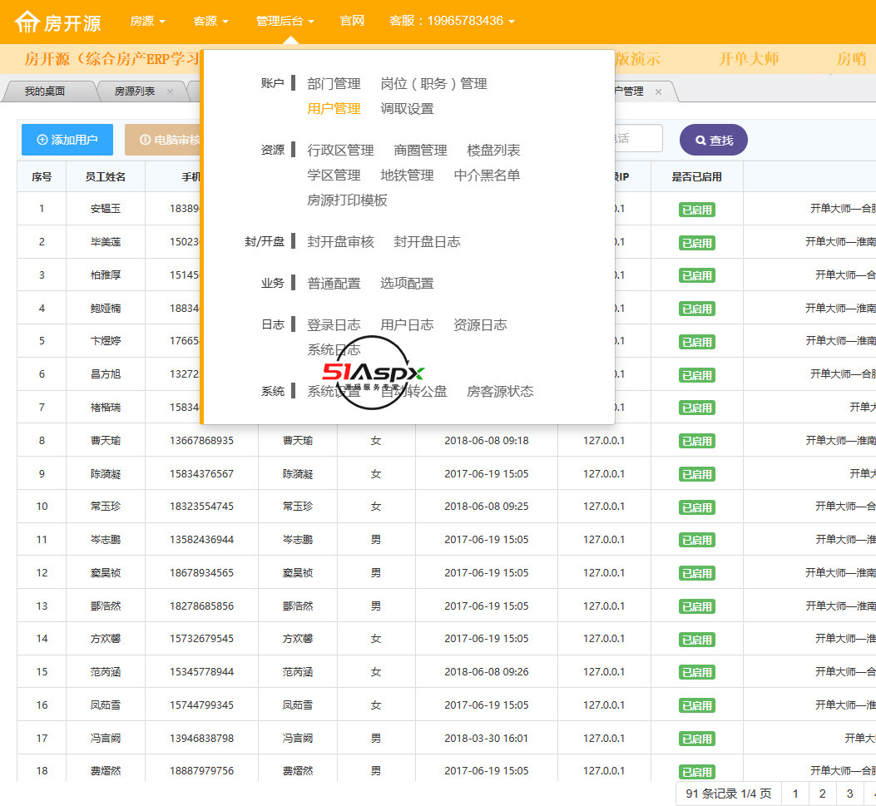
Task: Choose 中介黑名单 from the 资源 section
Action: point(487,176)
